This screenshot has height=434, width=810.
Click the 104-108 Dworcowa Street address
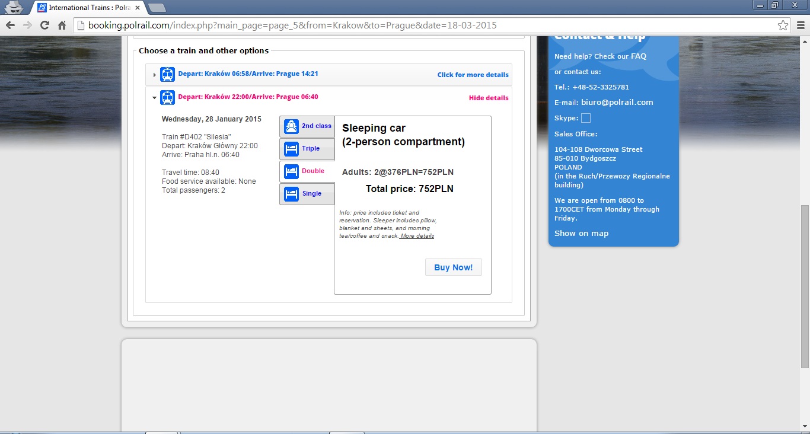(598, 149)
